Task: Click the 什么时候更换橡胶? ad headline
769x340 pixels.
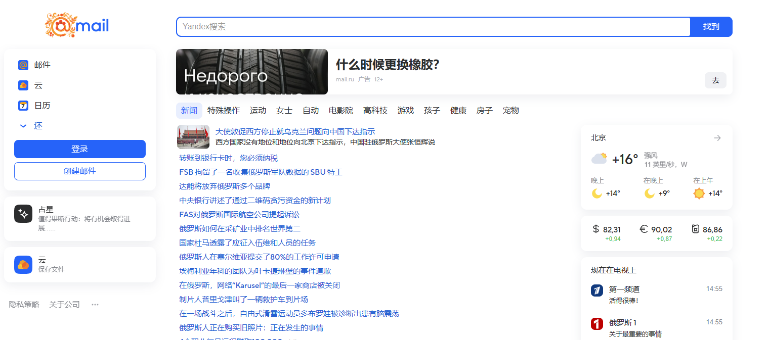Action: 388,65
